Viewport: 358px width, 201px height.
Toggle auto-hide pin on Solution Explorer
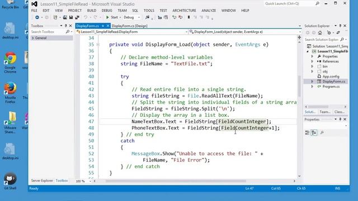(x=340, y=26)
